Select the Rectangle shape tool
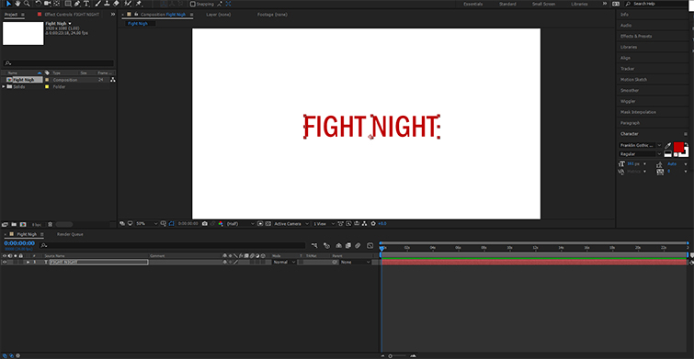The image size is (694, 359). pos(69,4)
